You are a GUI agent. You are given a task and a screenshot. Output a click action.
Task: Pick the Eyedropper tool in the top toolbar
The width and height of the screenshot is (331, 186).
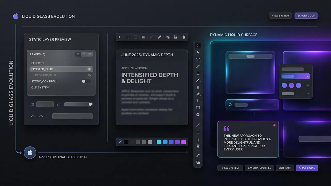click(x=159, y=37)
